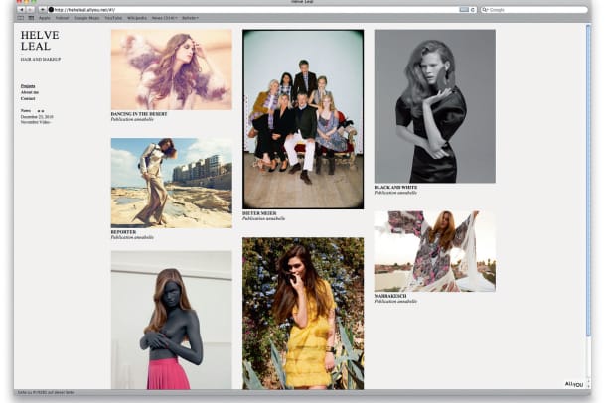
Task: Click the HAIR AND MAKEUP subtitle
Action: pyautogui.click(x=41, y=59)
